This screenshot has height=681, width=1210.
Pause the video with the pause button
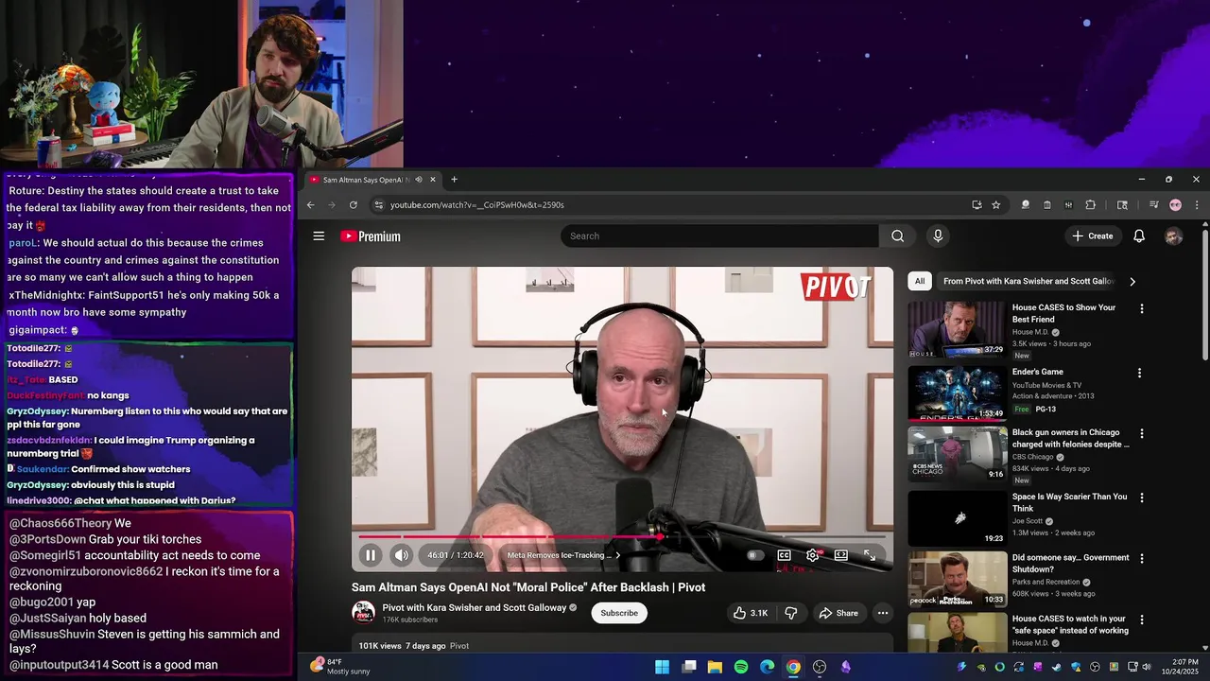[371, 555]
